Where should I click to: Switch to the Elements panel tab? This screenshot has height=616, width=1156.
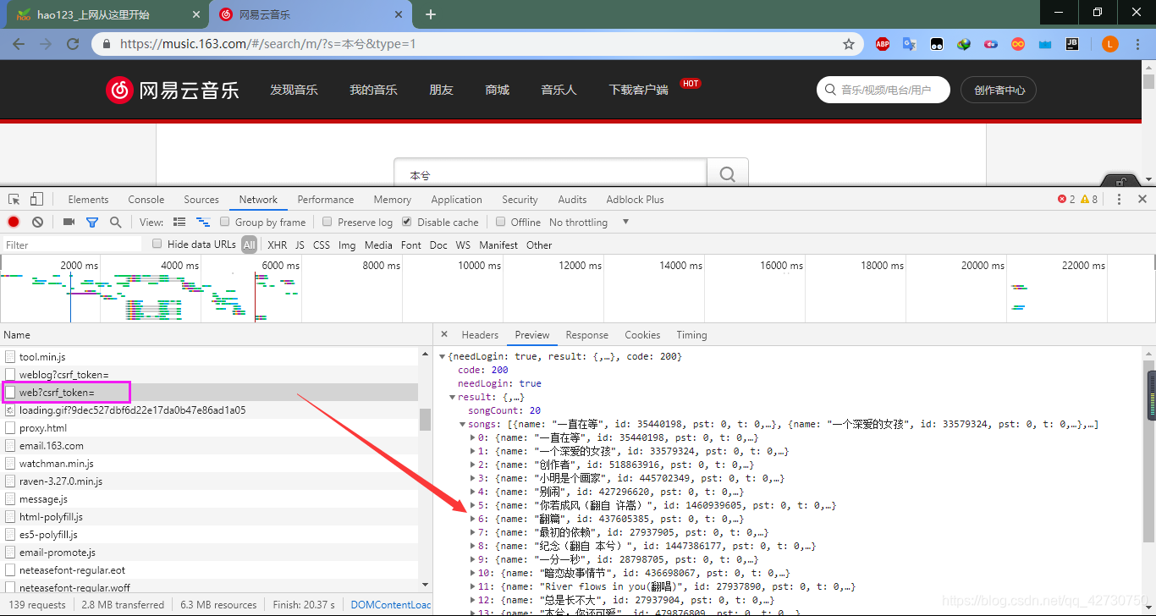tap(88, 200)
